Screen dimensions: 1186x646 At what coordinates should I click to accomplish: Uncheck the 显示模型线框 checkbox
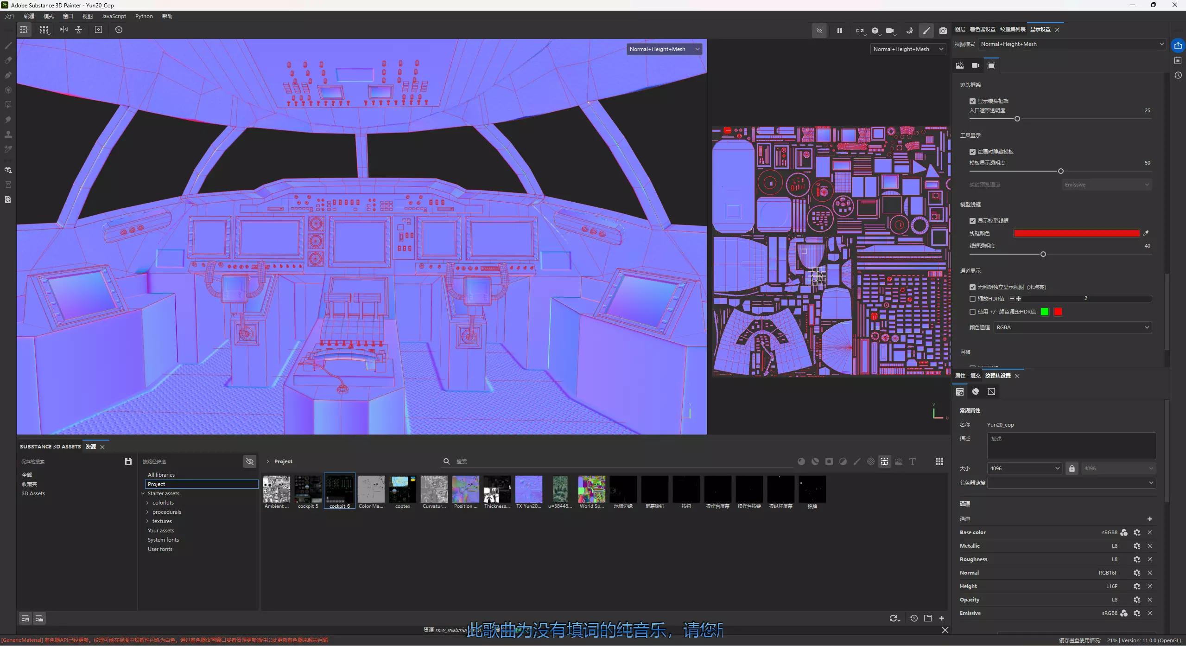pos(972,221)
